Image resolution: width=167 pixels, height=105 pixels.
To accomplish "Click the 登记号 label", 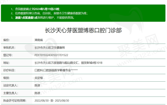I will pos(8,55).
